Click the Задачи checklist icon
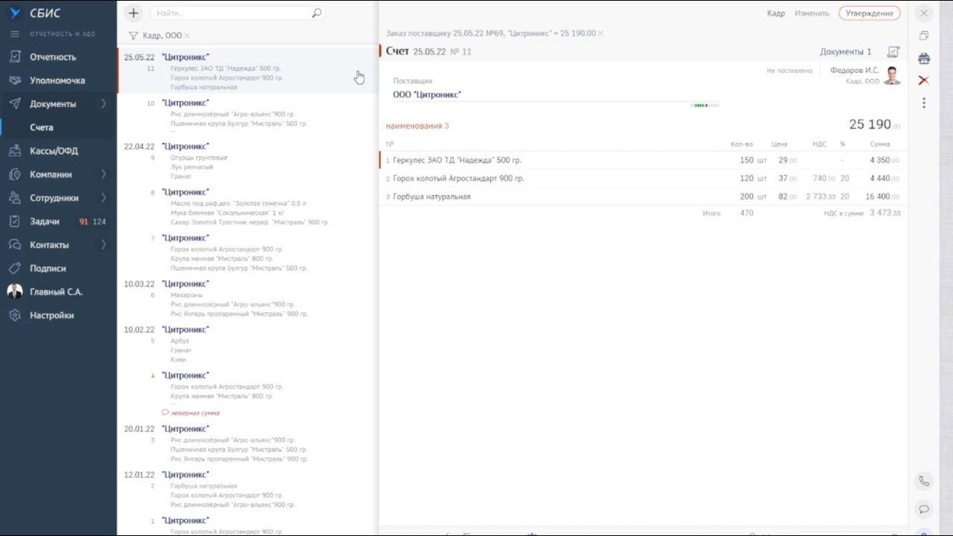This screenshot has width=953, height=536. (14, 221)
